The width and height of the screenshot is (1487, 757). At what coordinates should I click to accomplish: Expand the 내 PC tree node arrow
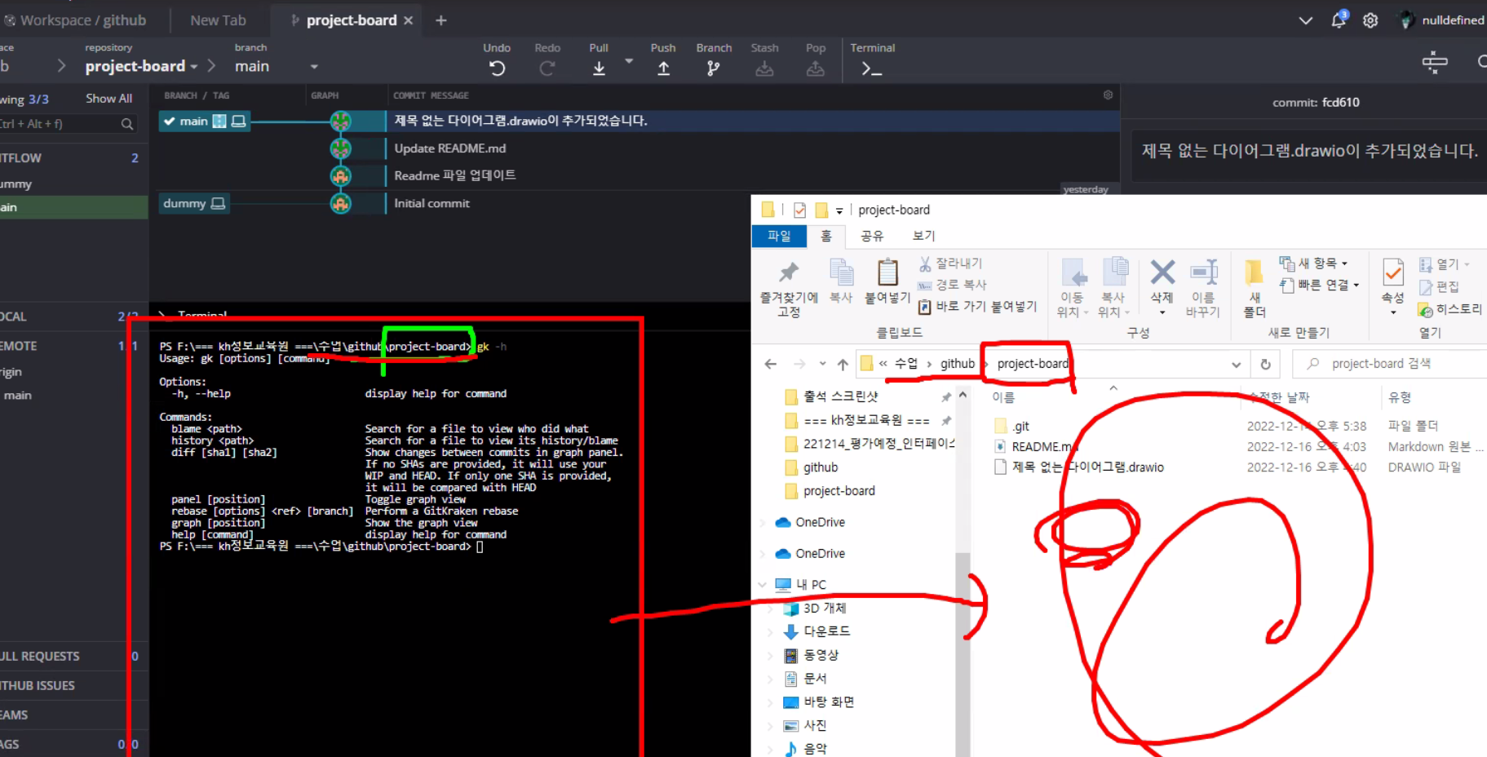[x=763, y=584]
